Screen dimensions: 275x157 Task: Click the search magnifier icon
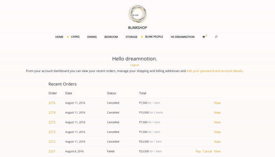[x=216, y=37]
